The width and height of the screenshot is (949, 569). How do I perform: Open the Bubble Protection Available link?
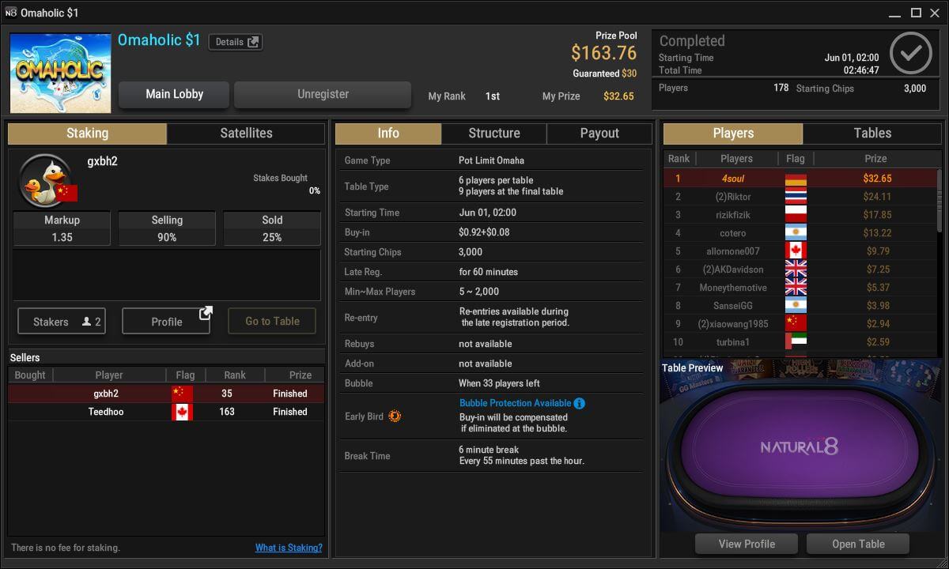(515, 403)
